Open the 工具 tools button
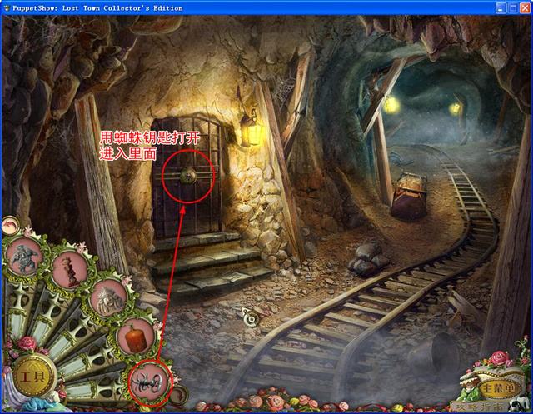533x414 pixels. pos(33,377)
